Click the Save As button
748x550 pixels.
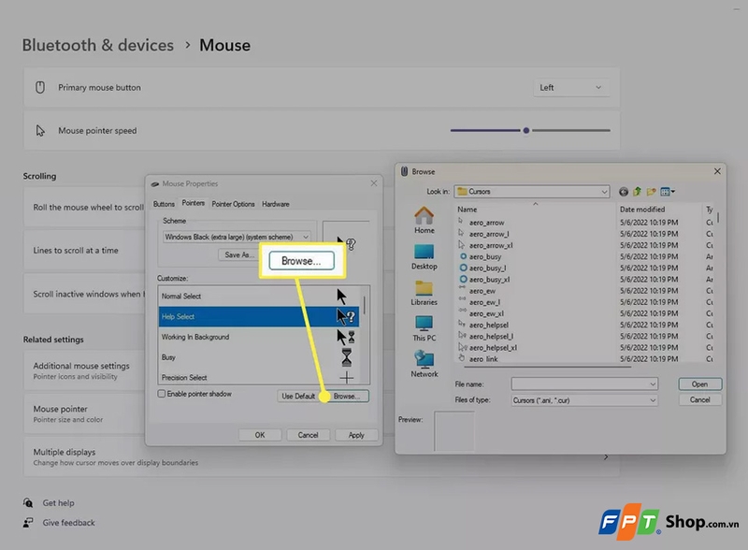pyautogui.click(x=237, y=255)
